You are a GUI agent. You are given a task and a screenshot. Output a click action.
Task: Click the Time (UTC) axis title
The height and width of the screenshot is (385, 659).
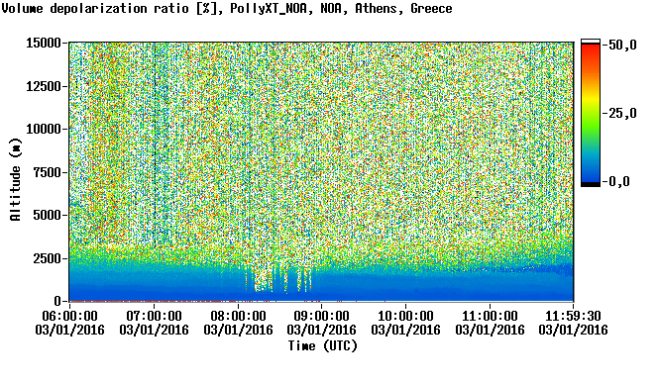[322, 346]
